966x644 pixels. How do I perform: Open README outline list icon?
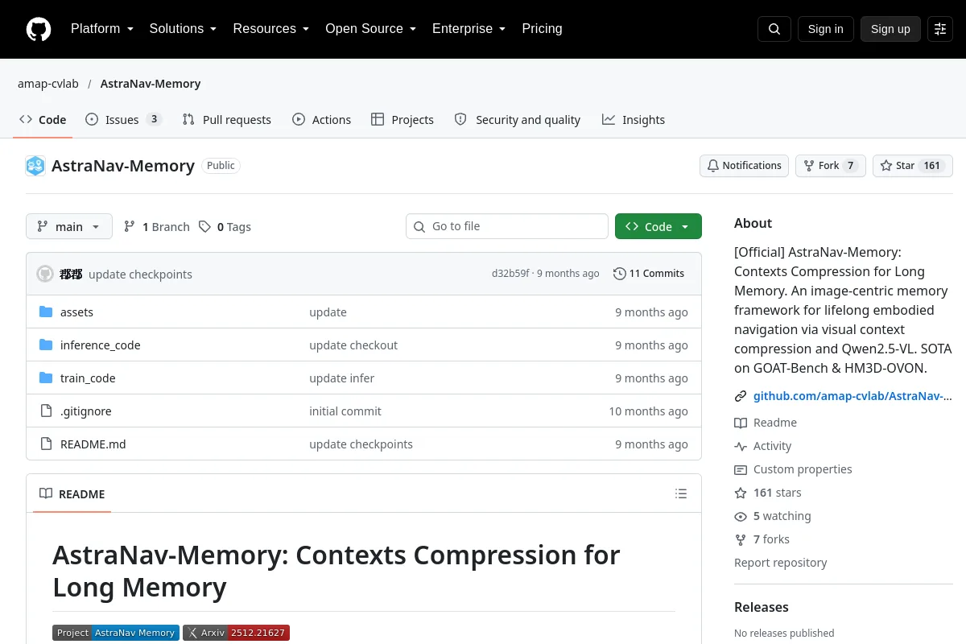(681, 493)
